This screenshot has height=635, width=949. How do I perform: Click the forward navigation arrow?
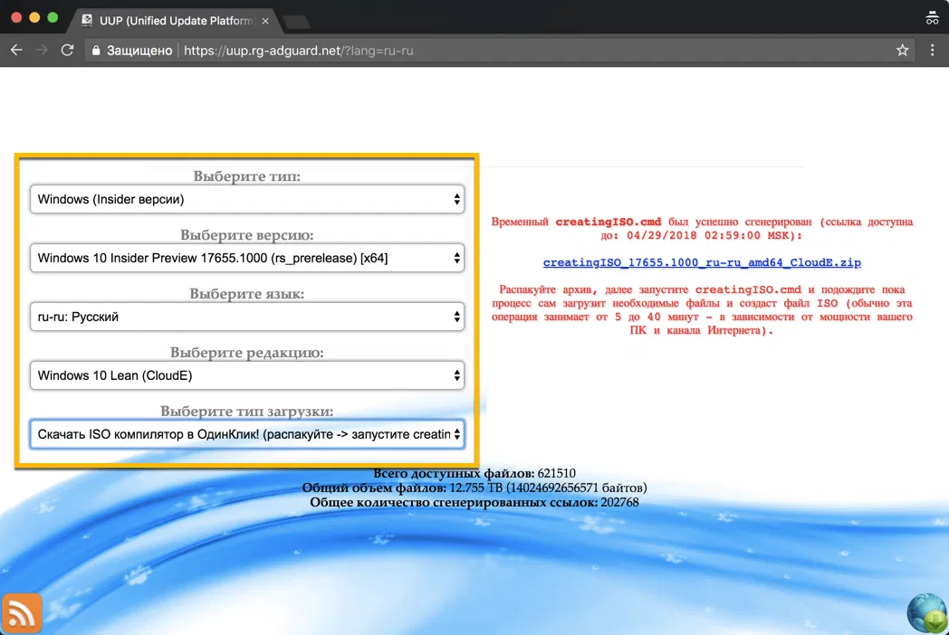pos(41,51)
